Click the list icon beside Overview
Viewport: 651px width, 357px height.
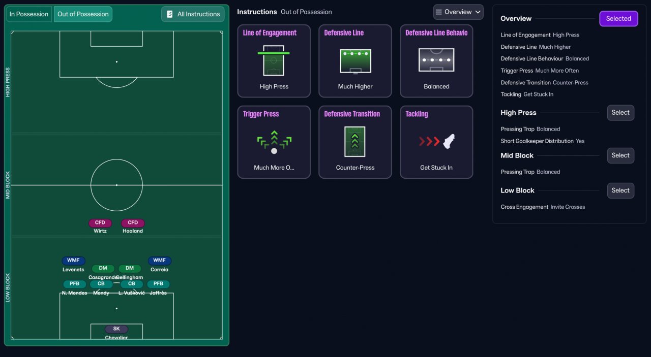(438, 12)
